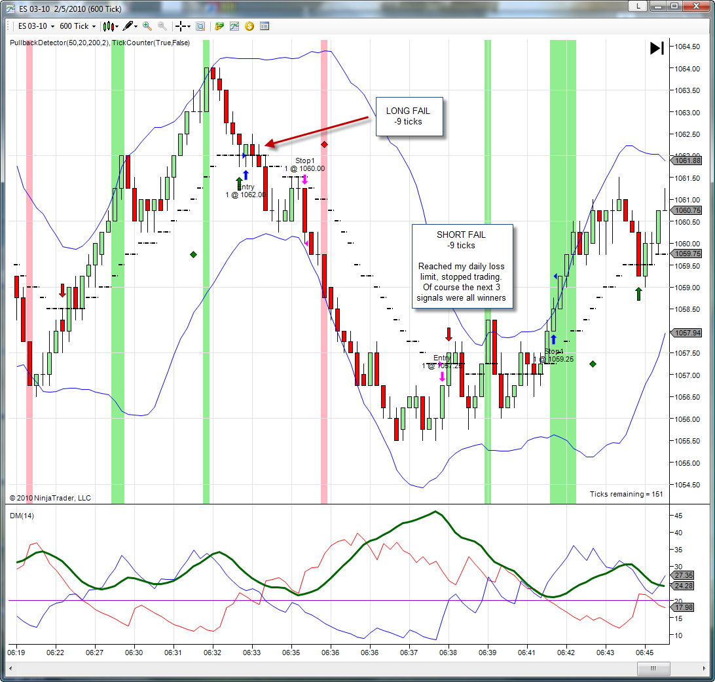Click the 06:41 time axis label
Image resolution: width=715 pixels, height=682 pixels.
tap(526, 653)
